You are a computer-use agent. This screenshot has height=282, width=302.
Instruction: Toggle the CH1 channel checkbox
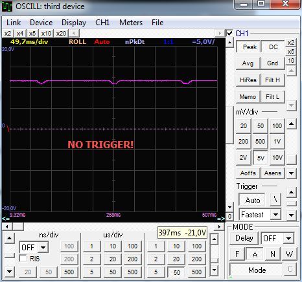[229, 34]
